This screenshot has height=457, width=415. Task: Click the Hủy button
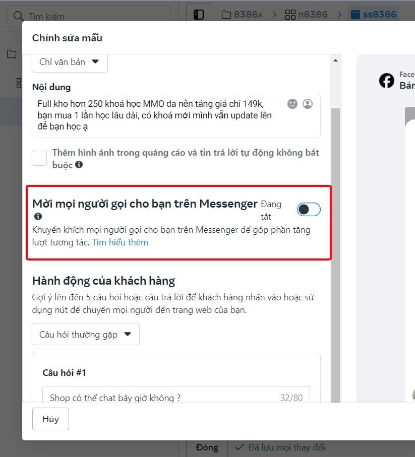50,419
